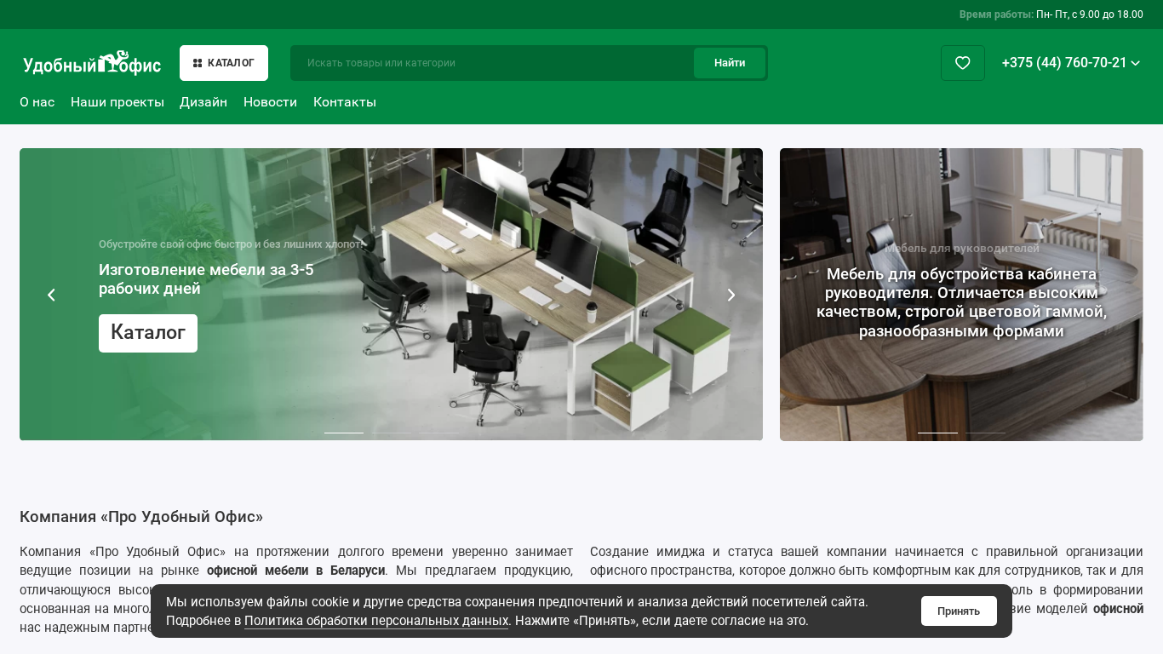Click the heading Компания «Про Удобный Офис»
Screen dimensions: 1163x654
point(141,517)
